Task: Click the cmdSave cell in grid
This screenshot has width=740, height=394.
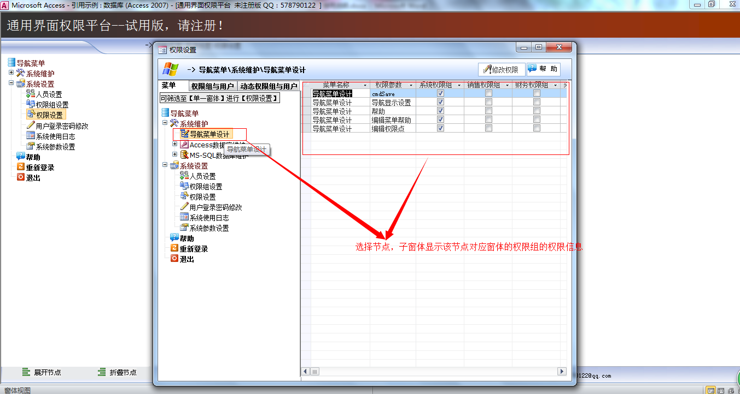Action: [393, 94]
